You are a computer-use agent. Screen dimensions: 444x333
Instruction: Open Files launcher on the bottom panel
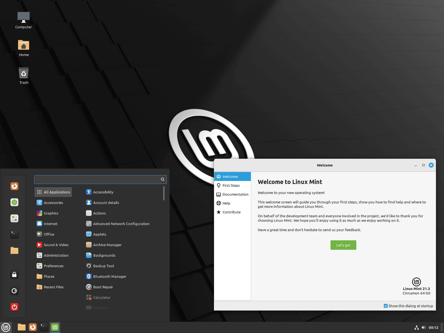point(22,327)
